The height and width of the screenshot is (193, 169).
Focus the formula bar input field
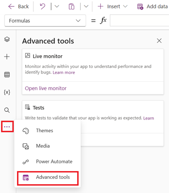pyautogui.click(x=139, y=21)
